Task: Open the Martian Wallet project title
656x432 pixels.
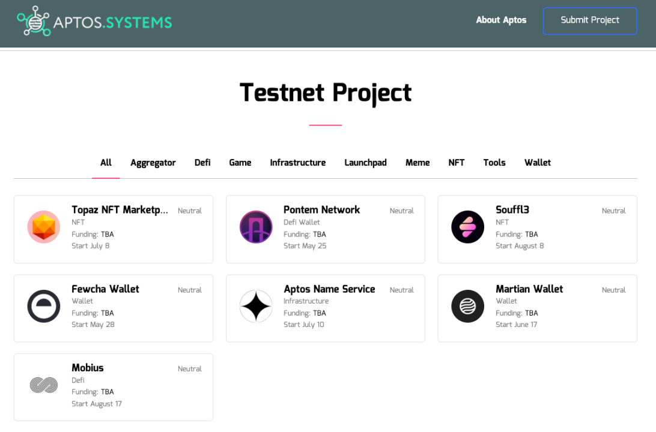Action: pos(529,289)
